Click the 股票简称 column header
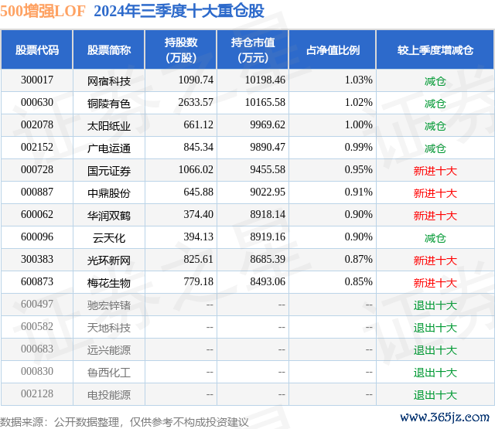 tap(109, 49)
